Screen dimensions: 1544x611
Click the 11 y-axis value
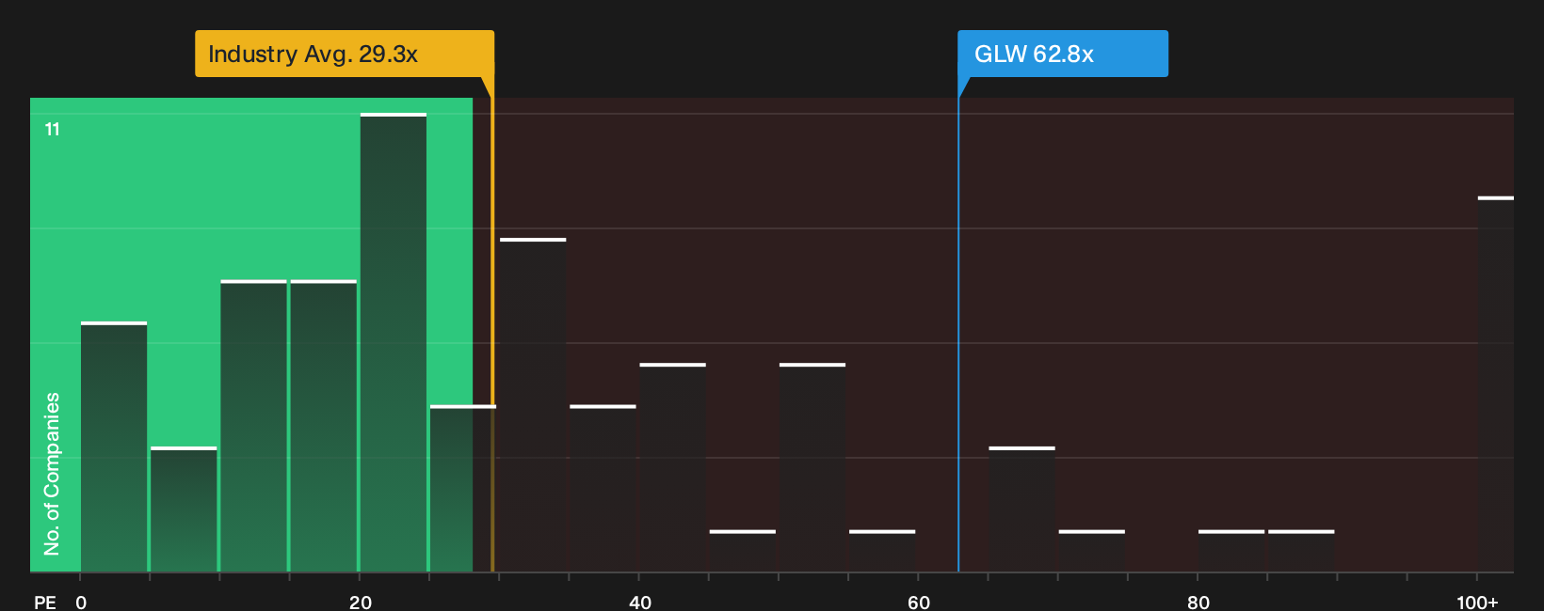pyautogui.click(x=53, y=130)
